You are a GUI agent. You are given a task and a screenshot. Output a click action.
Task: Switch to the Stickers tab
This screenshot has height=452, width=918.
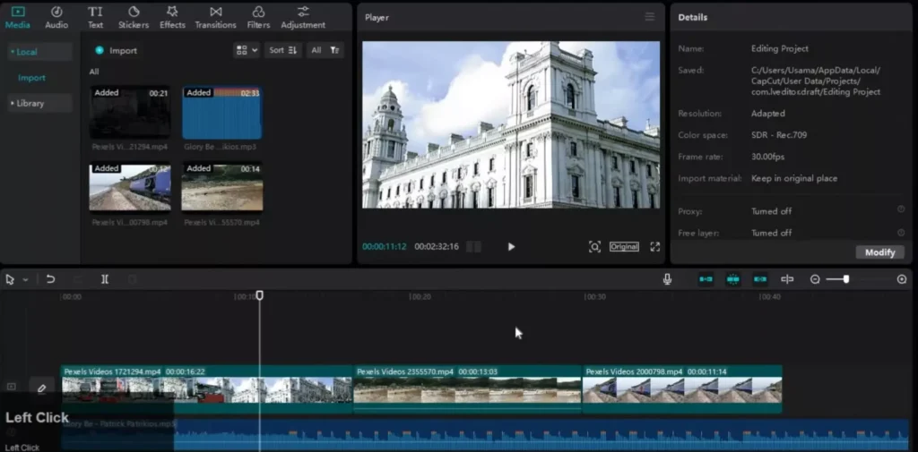134,18
